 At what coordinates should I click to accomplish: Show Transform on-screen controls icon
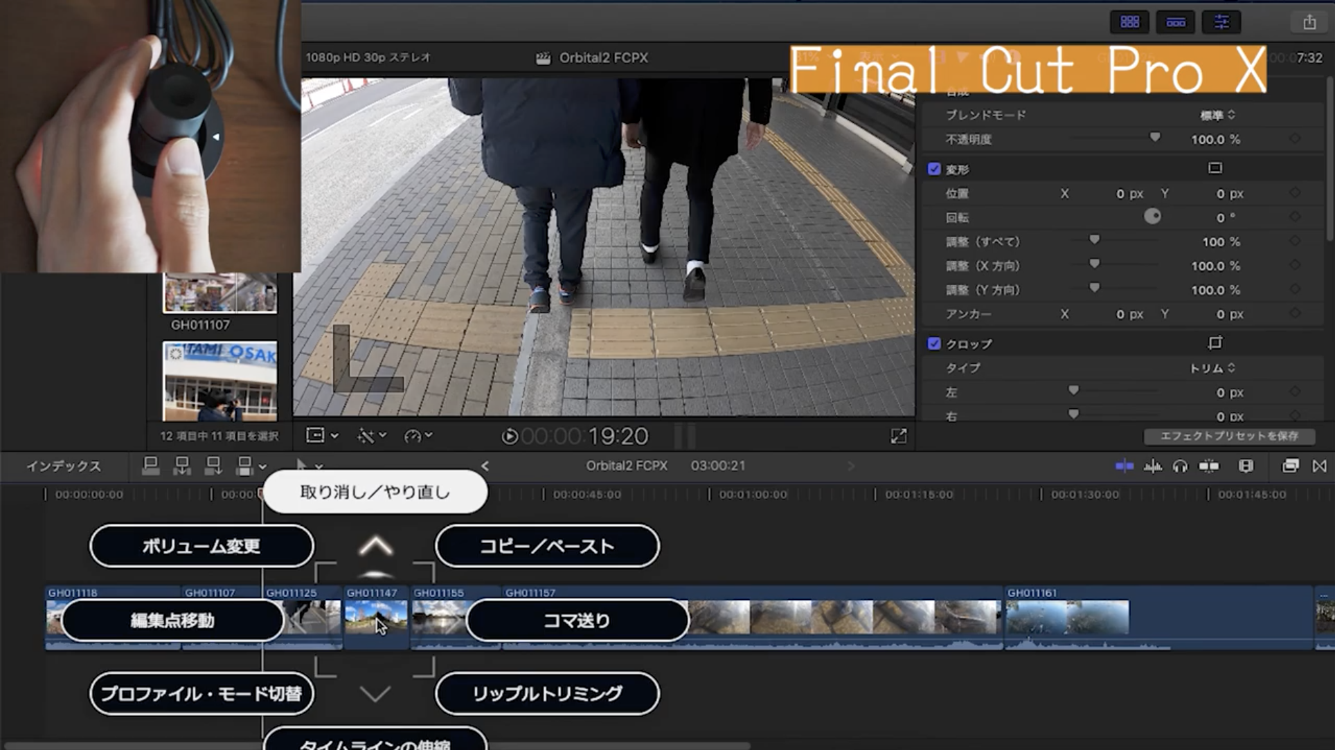pyautogui.click(x=1215, y=168)
